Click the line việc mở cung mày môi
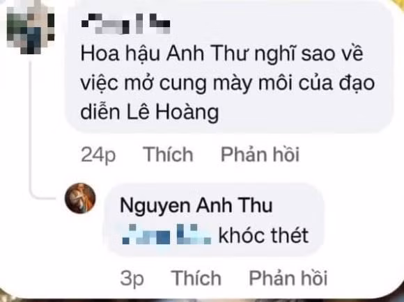This screenshot has height=302, width=404. (187, 84)
